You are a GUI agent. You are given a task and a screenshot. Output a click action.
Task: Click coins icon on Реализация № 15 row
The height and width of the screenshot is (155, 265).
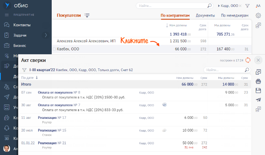click(164, 130)
